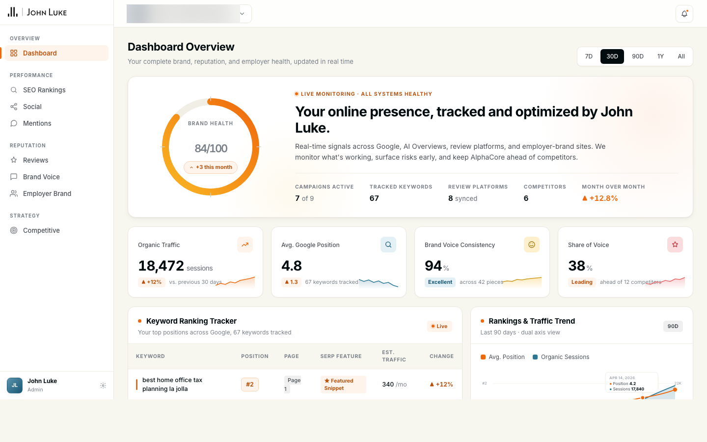707x442 pixels.
Task: Go to Social section
Action: point(56,107)
